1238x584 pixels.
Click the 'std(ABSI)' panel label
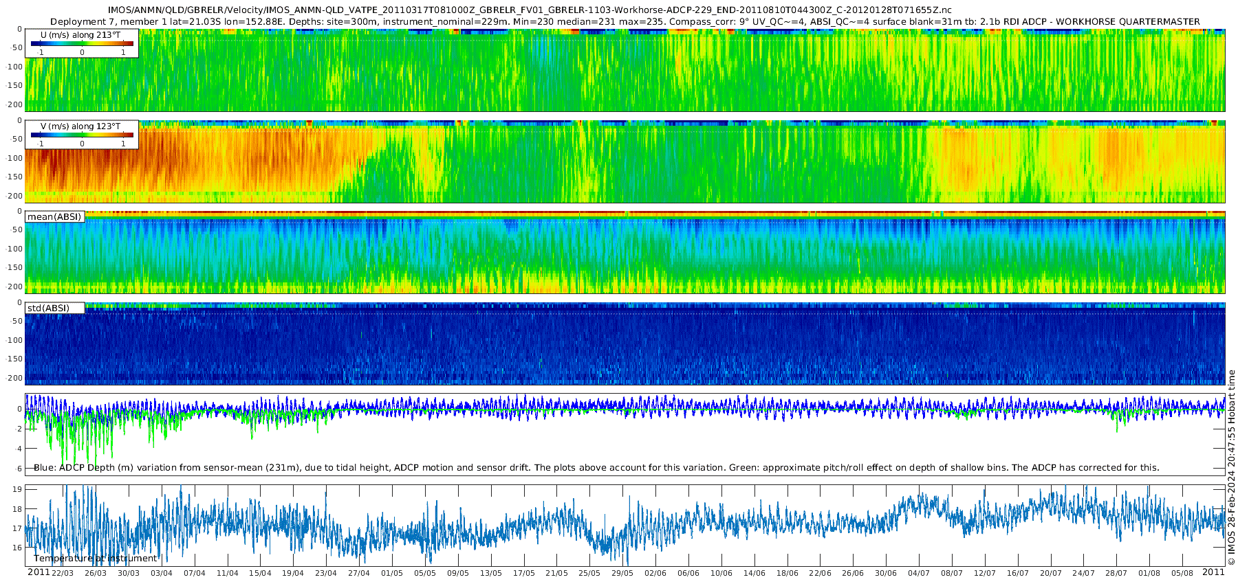[x=48, y=308]
